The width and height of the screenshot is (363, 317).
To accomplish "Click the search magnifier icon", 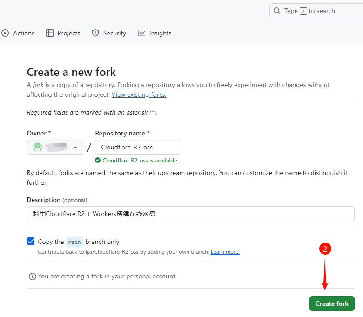I will tap(276, 11).
